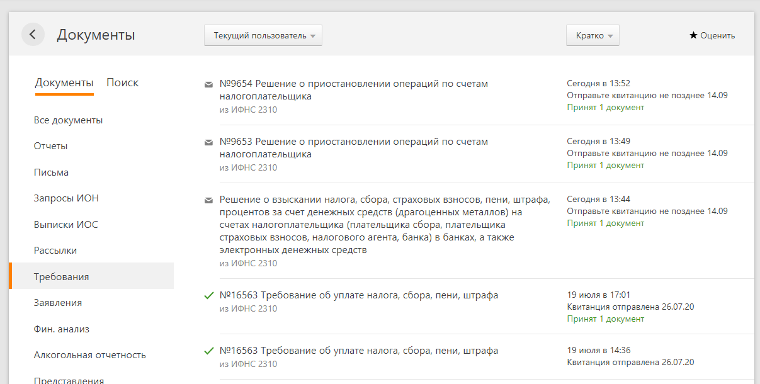Open Алкогольная отчетность section

tap(89, 355)
